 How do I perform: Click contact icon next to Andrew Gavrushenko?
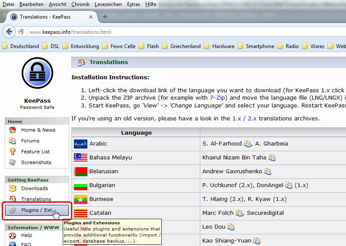click(x=268, y=172)
